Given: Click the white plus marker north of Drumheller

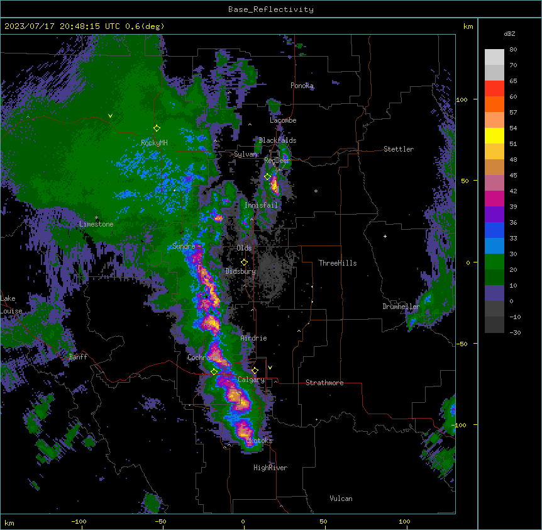Looking at the screenshot, I should pyautogui.click(x=385, y=236).
